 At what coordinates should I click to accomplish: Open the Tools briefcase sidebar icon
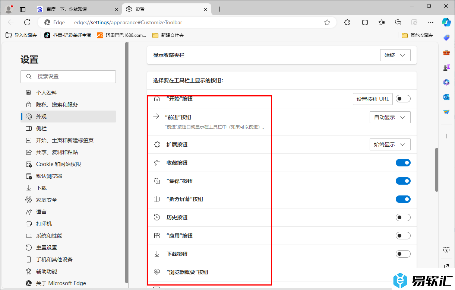[x=446, y=52]
